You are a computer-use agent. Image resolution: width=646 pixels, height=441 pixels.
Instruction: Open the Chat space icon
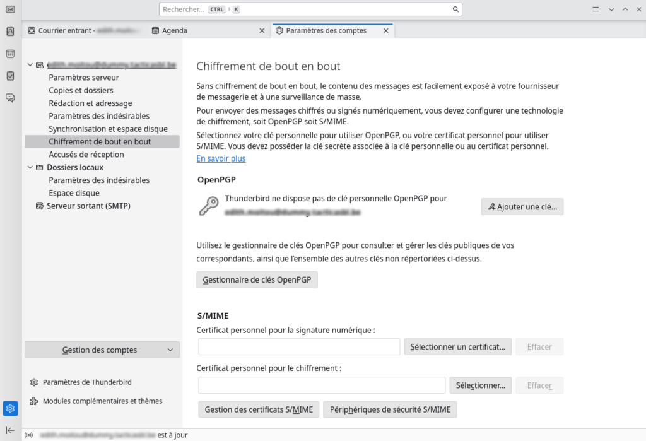[x=10, y=98]
